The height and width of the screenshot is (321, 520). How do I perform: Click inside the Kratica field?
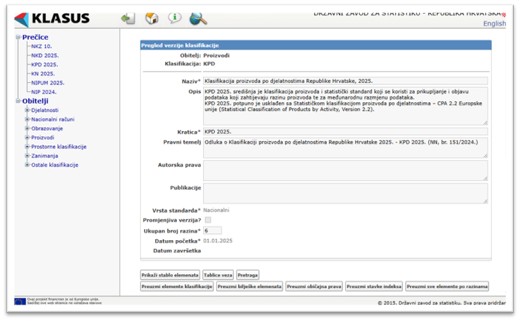[x=344, y=131]
